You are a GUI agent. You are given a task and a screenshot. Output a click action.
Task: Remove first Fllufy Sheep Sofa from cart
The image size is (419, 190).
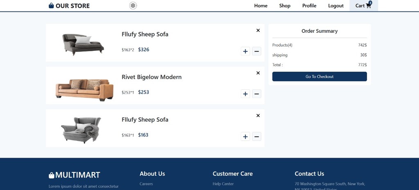click(258, 30)
